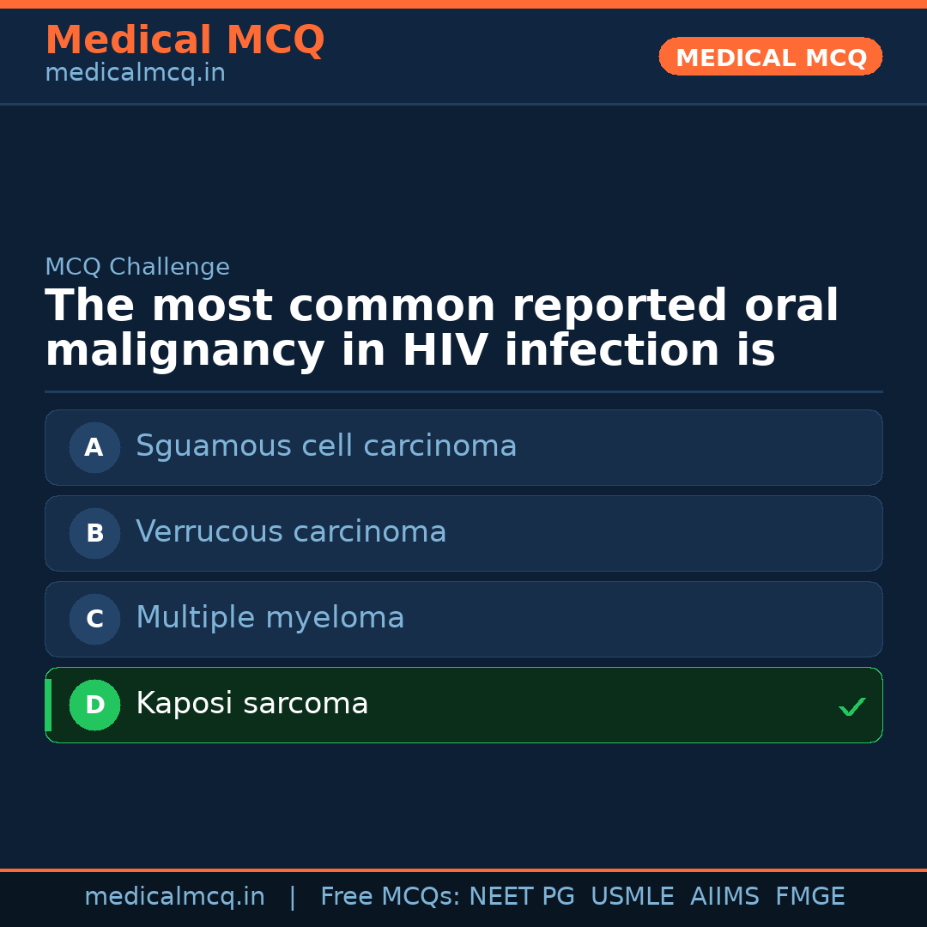Screen dimensions: 927x927
Task: Click the large Medical MCQ header title
Action: point(185,40)
